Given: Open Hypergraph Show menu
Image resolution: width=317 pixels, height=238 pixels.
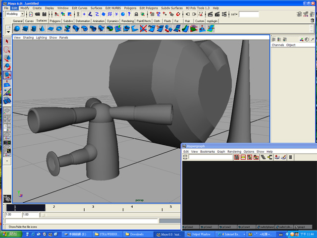Looking at the screenshot, I should pos(260,152).
